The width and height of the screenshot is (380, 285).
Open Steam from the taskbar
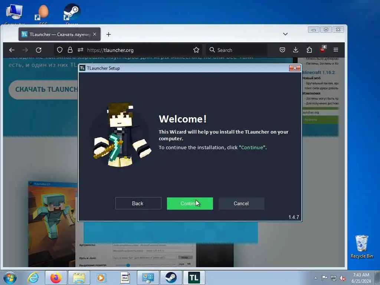pyautogui.click(x=171, y=278)
